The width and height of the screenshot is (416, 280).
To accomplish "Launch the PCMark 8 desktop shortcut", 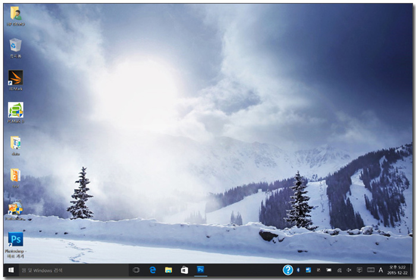I will pyautogui.click(x=15, y=111).
